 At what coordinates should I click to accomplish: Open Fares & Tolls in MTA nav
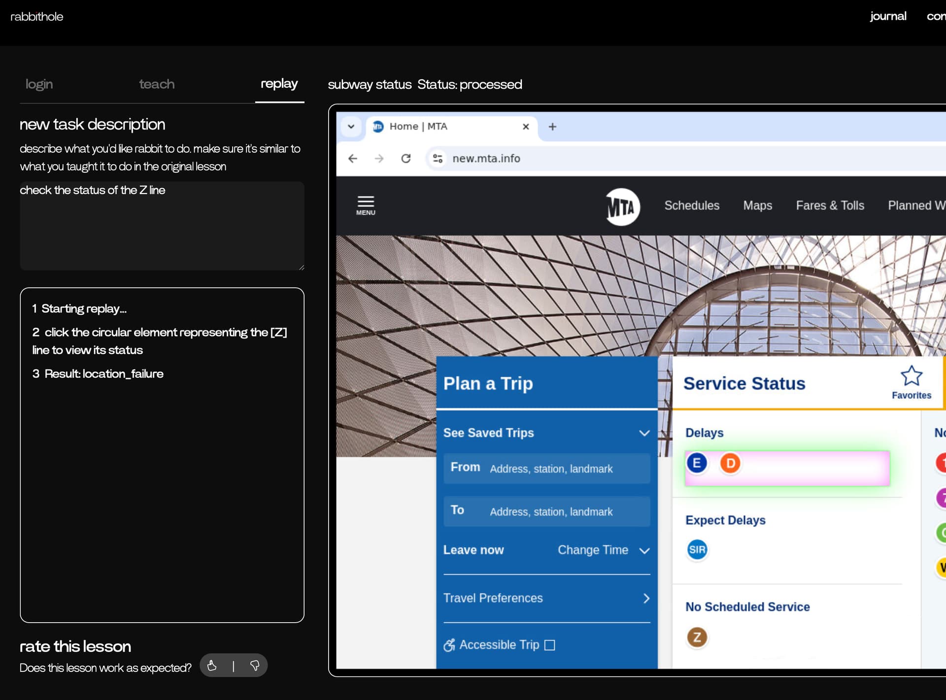(830, 205)
